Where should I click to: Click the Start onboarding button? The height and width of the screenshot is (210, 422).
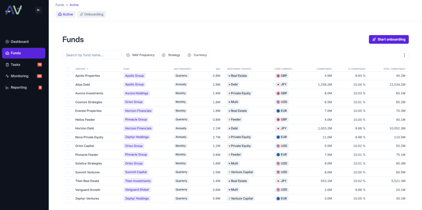click(389, 40)
